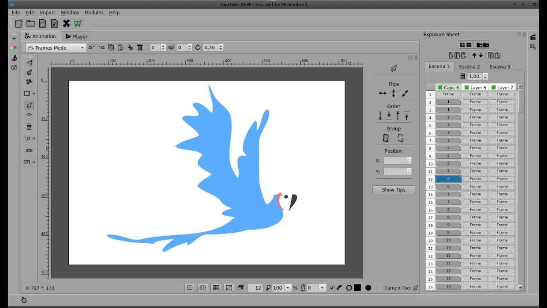Viewport: 547px width, 308px height.
Task: Flip the object horizontally
Action: point(382,93)
